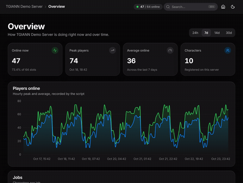The width and height of the screenshot is (243, 183).
Task: Click the 40 y-axis label
Action: [x=19, y=128]
